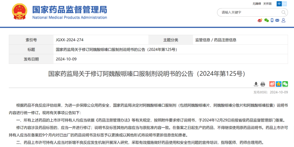Click title text in info table row
Image resolution: width=294 pixels, height=147 pixels.
[x=117, y=50]
